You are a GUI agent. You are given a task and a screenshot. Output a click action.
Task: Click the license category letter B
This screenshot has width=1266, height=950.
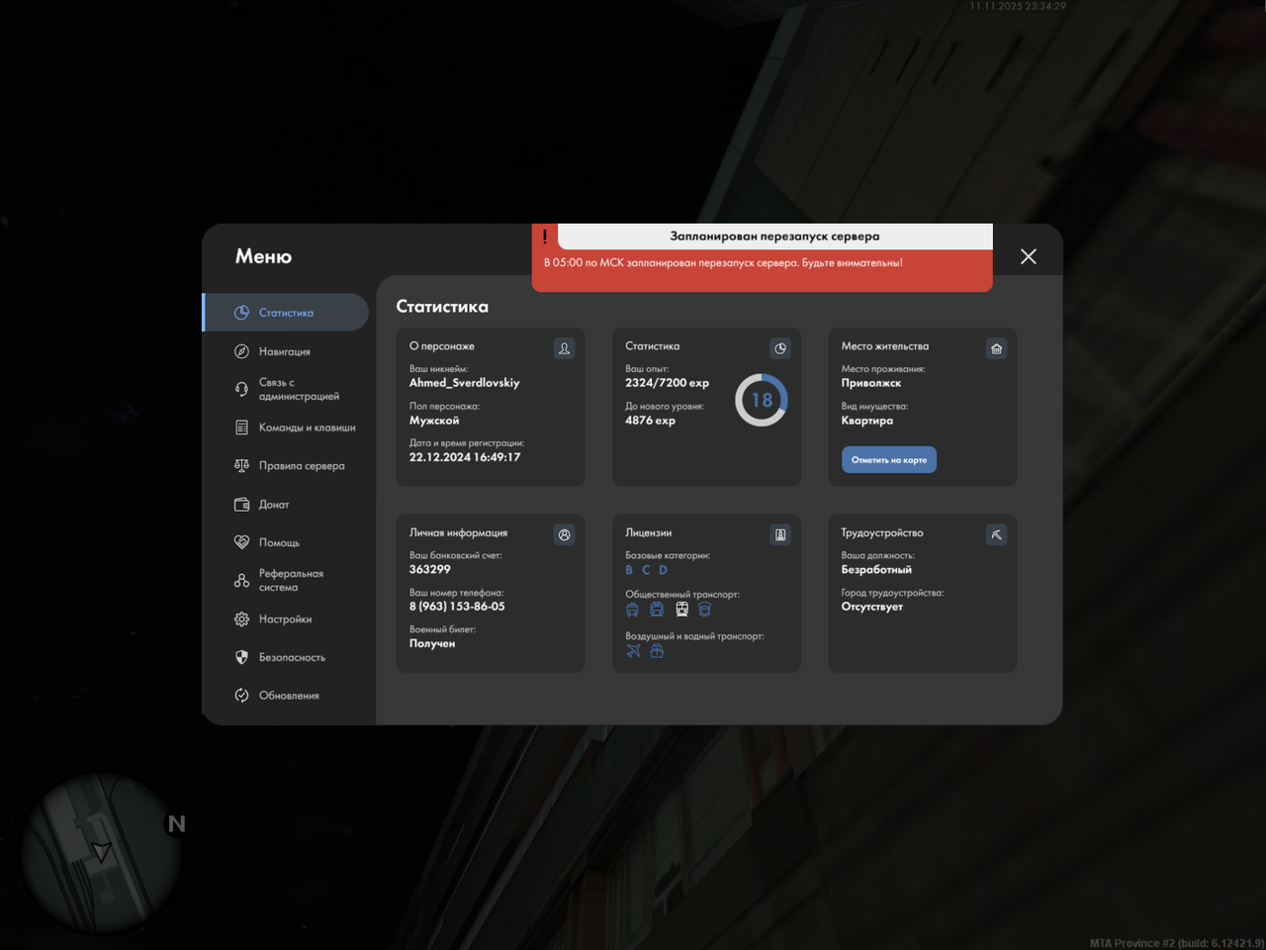pyautogui.click(x=629, y=570)
